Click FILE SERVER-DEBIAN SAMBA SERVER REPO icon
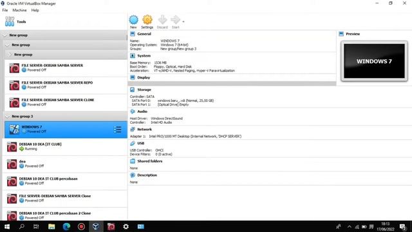This screenshot has height=232, width=412. [14, 85]
